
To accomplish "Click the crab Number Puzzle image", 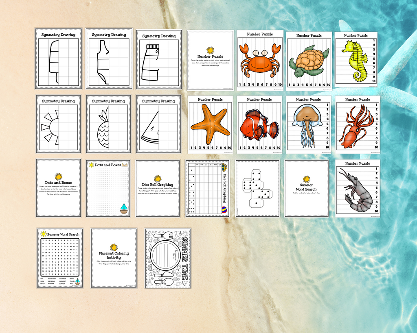I will (x=260, y=60).
